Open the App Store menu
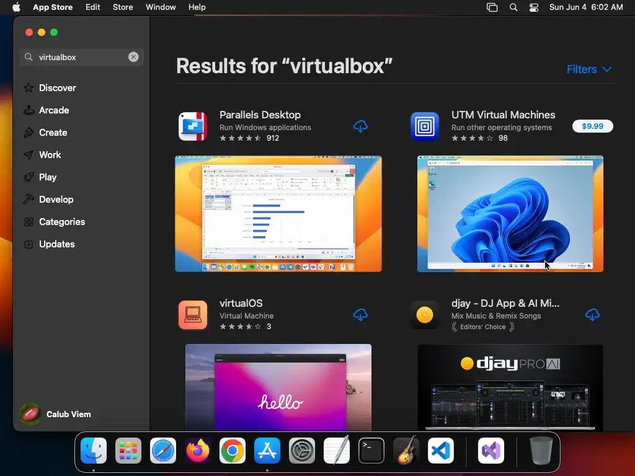The width and height of the screenshot is (635, 476). (53, 7)
